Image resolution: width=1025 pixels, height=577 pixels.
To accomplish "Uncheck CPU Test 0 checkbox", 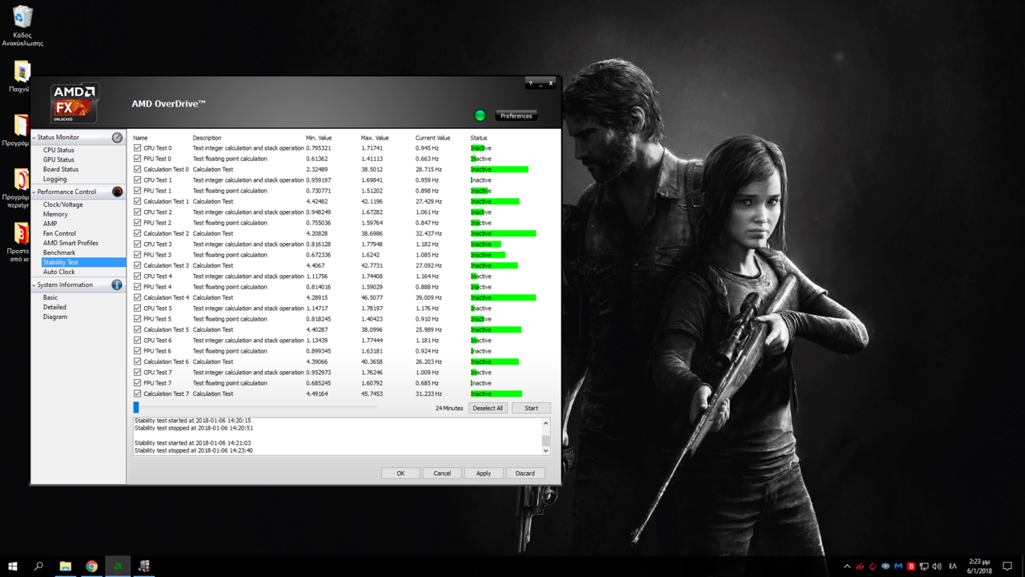I will [x=137, y=148].
